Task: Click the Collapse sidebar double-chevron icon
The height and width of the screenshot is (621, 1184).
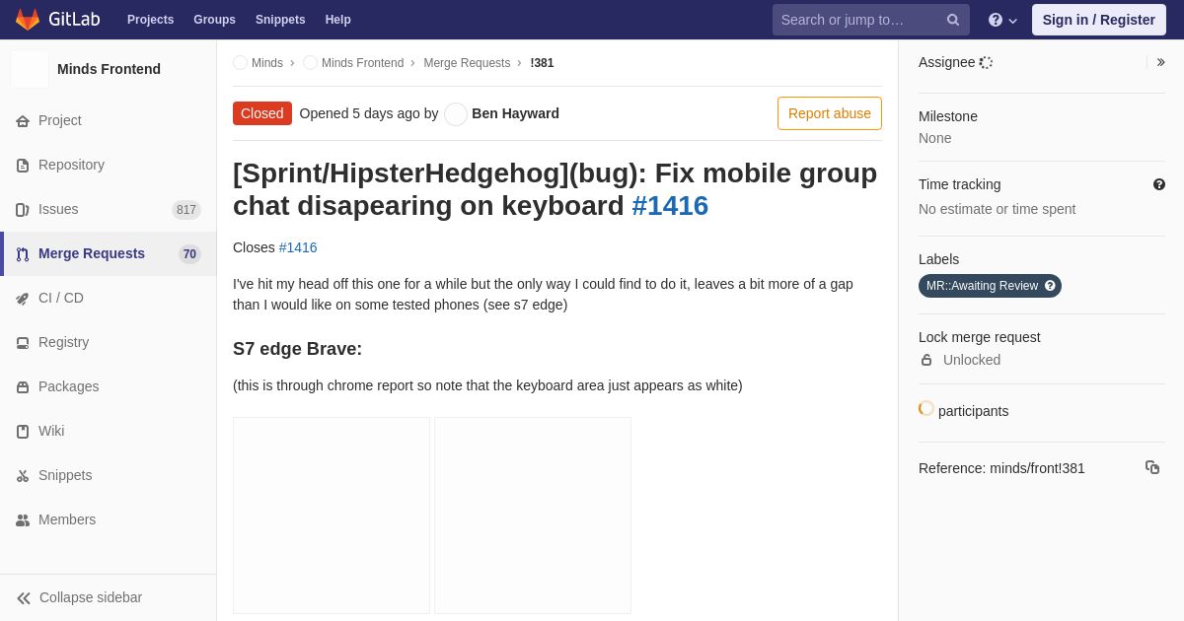Action: pos(24,598)
